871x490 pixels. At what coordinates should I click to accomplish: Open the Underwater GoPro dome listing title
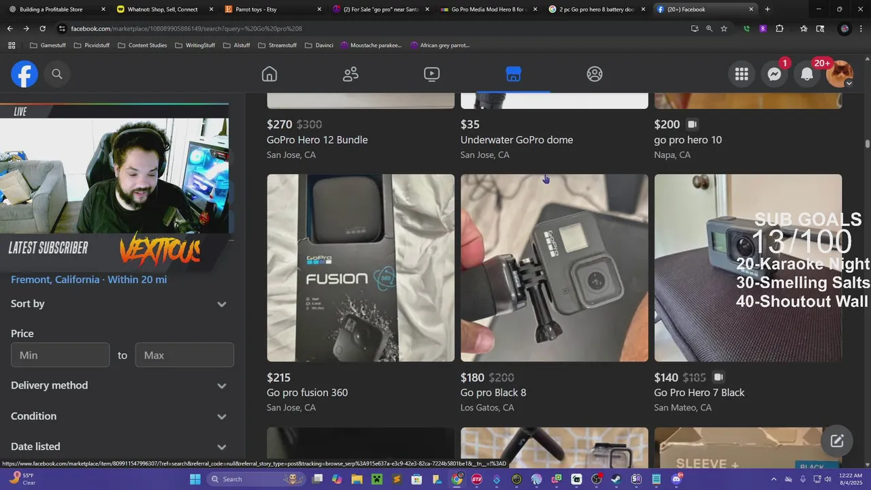[516, 140]
